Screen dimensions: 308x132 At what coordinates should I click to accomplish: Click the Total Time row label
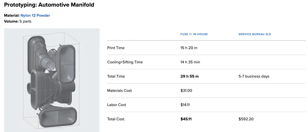click(116, 76)
